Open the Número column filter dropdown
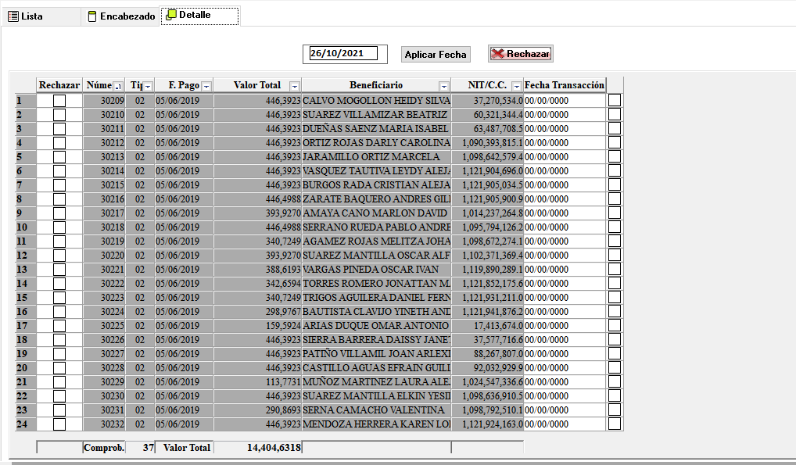 (118, 86)
